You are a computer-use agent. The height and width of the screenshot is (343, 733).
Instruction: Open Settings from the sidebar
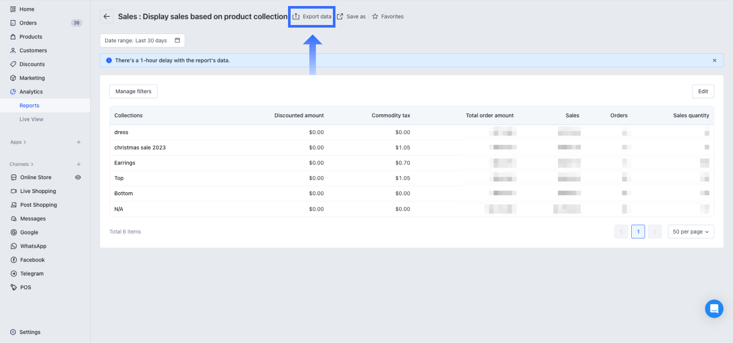[x=30, y=332]
